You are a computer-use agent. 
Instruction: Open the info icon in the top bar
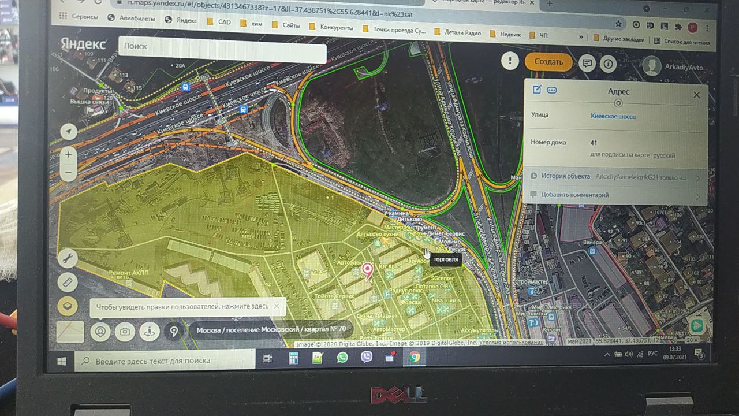pos(607,64)
